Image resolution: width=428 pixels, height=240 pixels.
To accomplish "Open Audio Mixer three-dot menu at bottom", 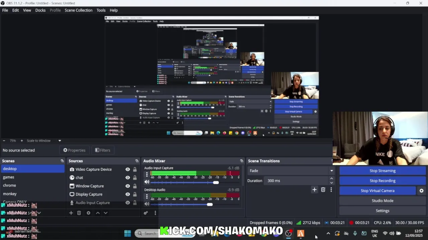I will pos(155,213).
